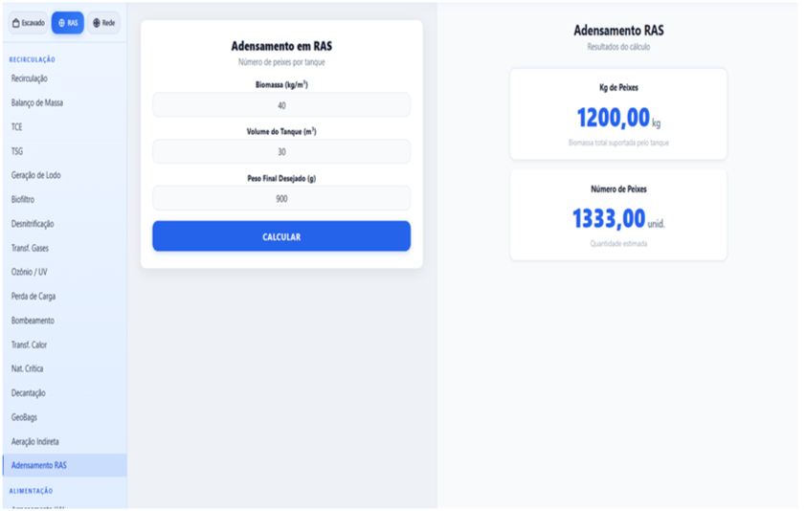Switch to the Escavado tab
This screenshot has height=511, width=806.
(x=29, y=23)
